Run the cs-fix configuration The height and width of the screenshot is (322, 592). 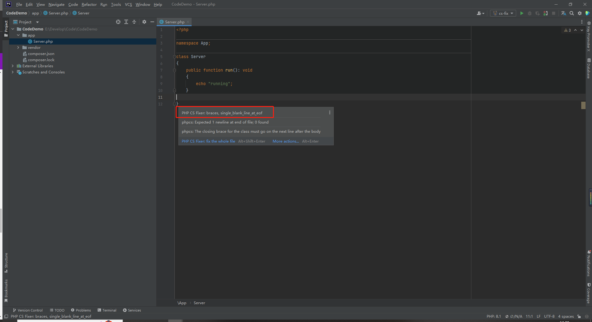[521, 13]
